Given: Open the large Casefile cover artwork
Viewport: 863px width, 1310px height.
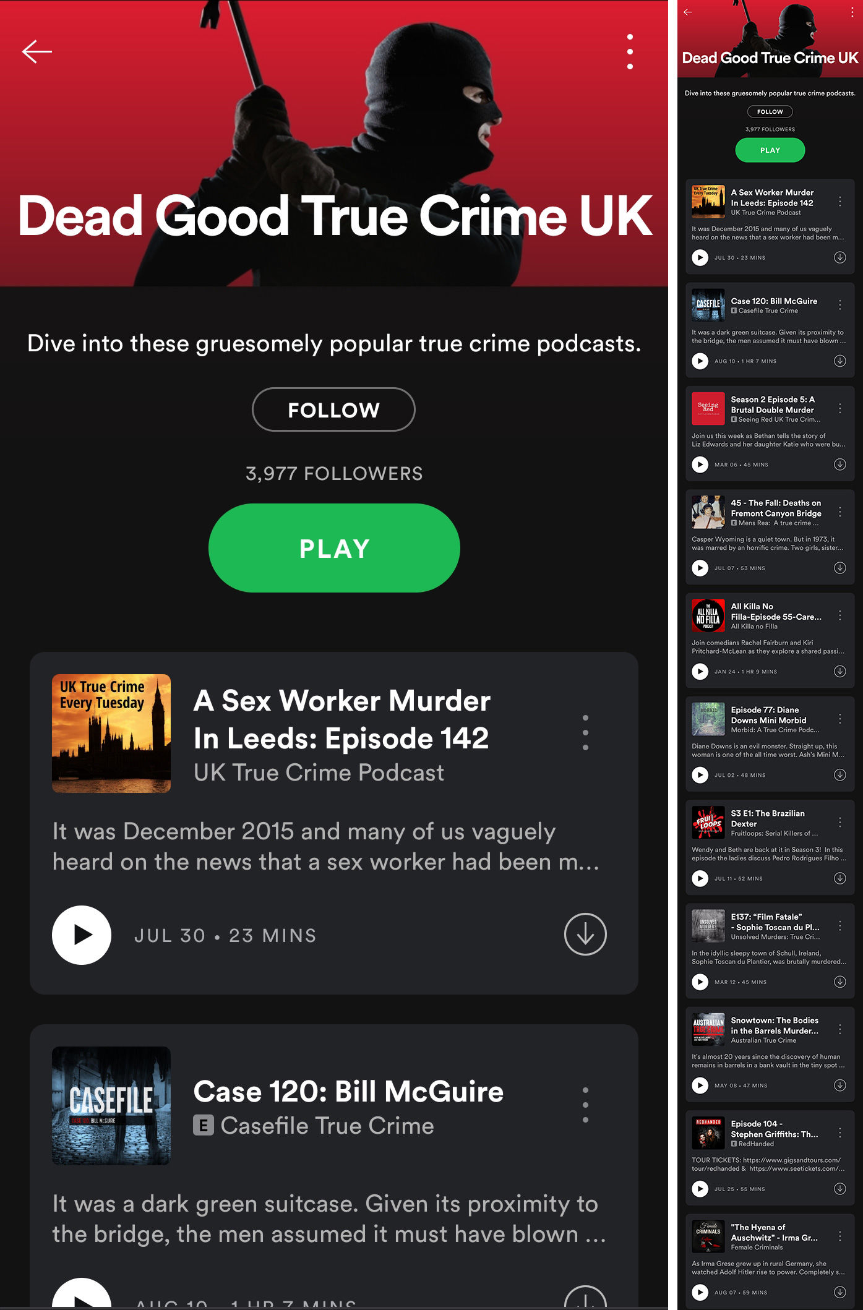Looking at the screenshot, I should point(111,1106).
